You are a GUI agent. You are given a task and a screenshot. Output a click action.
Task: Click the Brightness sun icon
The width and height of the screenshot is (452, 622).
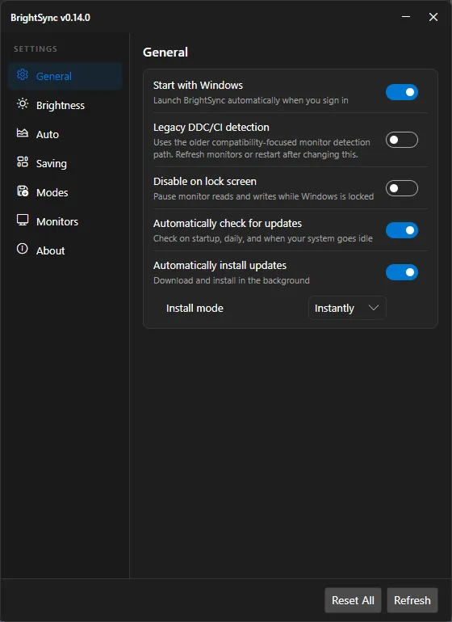click(x=23, y=104)
